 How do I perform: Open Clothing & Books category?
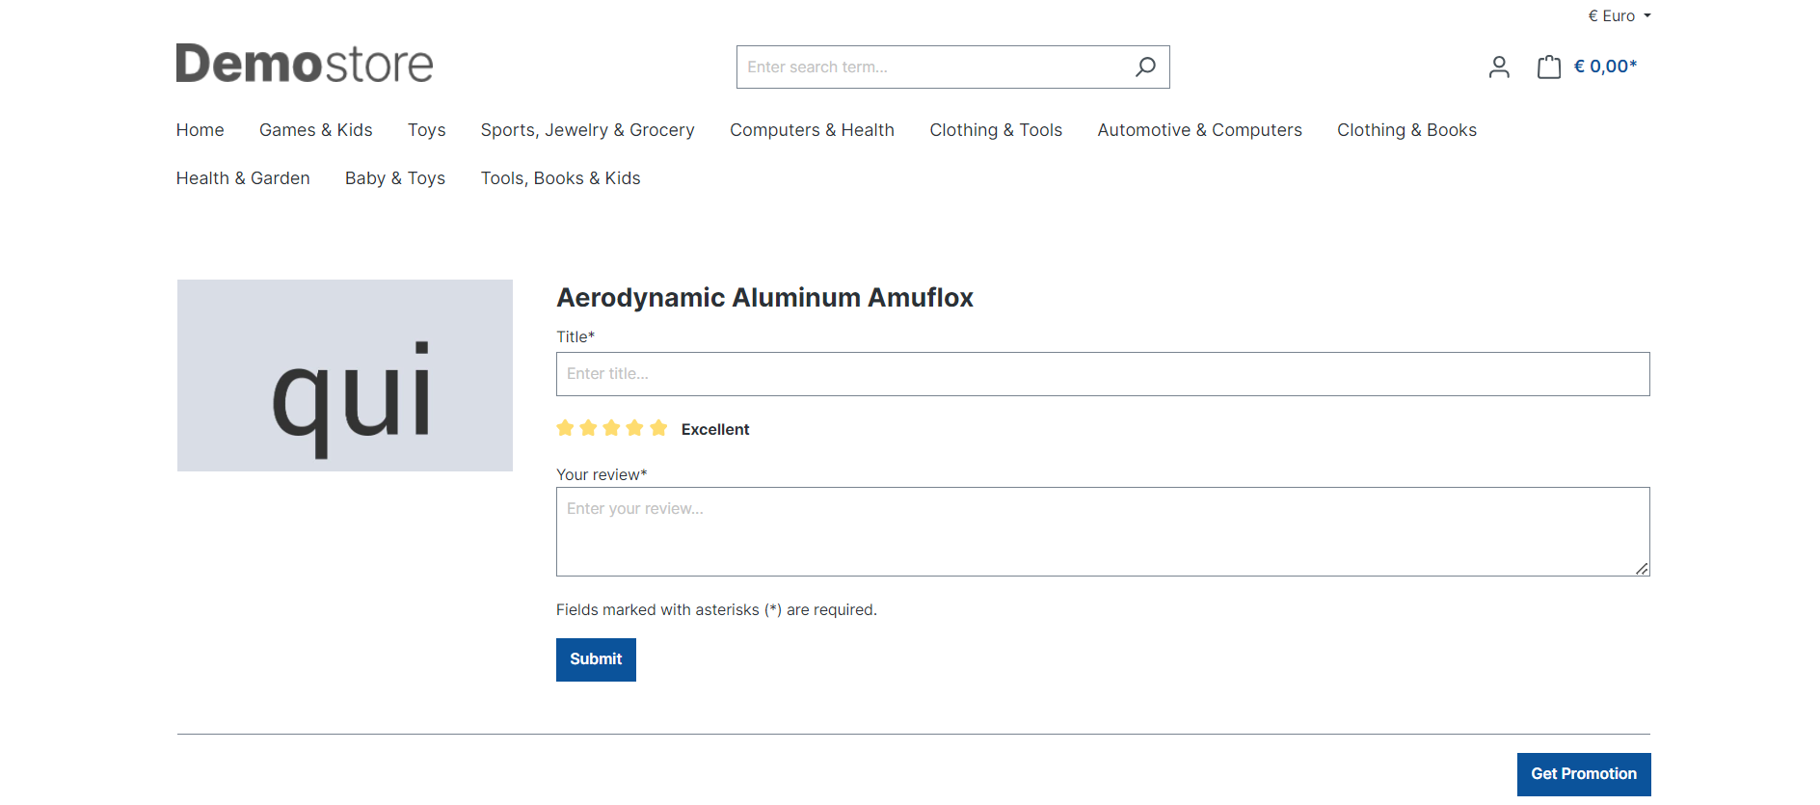1406,130
